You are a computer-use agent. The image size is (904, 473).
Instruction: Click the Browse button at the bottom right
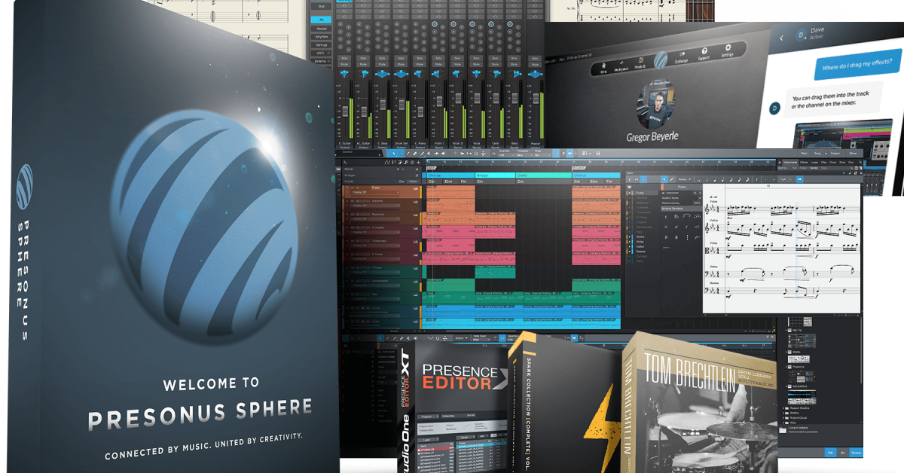coord(856,453)
